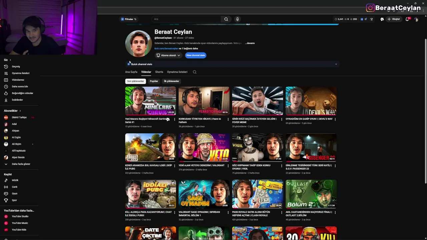Viewport: 427px width, 240px height.
Task: Select the Popüler filter chip
Action: click(154, 81)
